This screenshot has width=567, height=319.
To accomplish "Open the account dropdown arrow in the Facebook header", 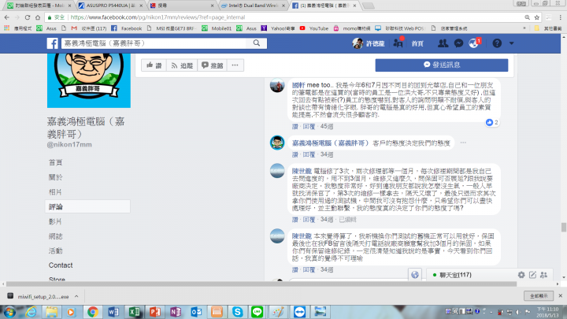I will (x=511, y=43).
